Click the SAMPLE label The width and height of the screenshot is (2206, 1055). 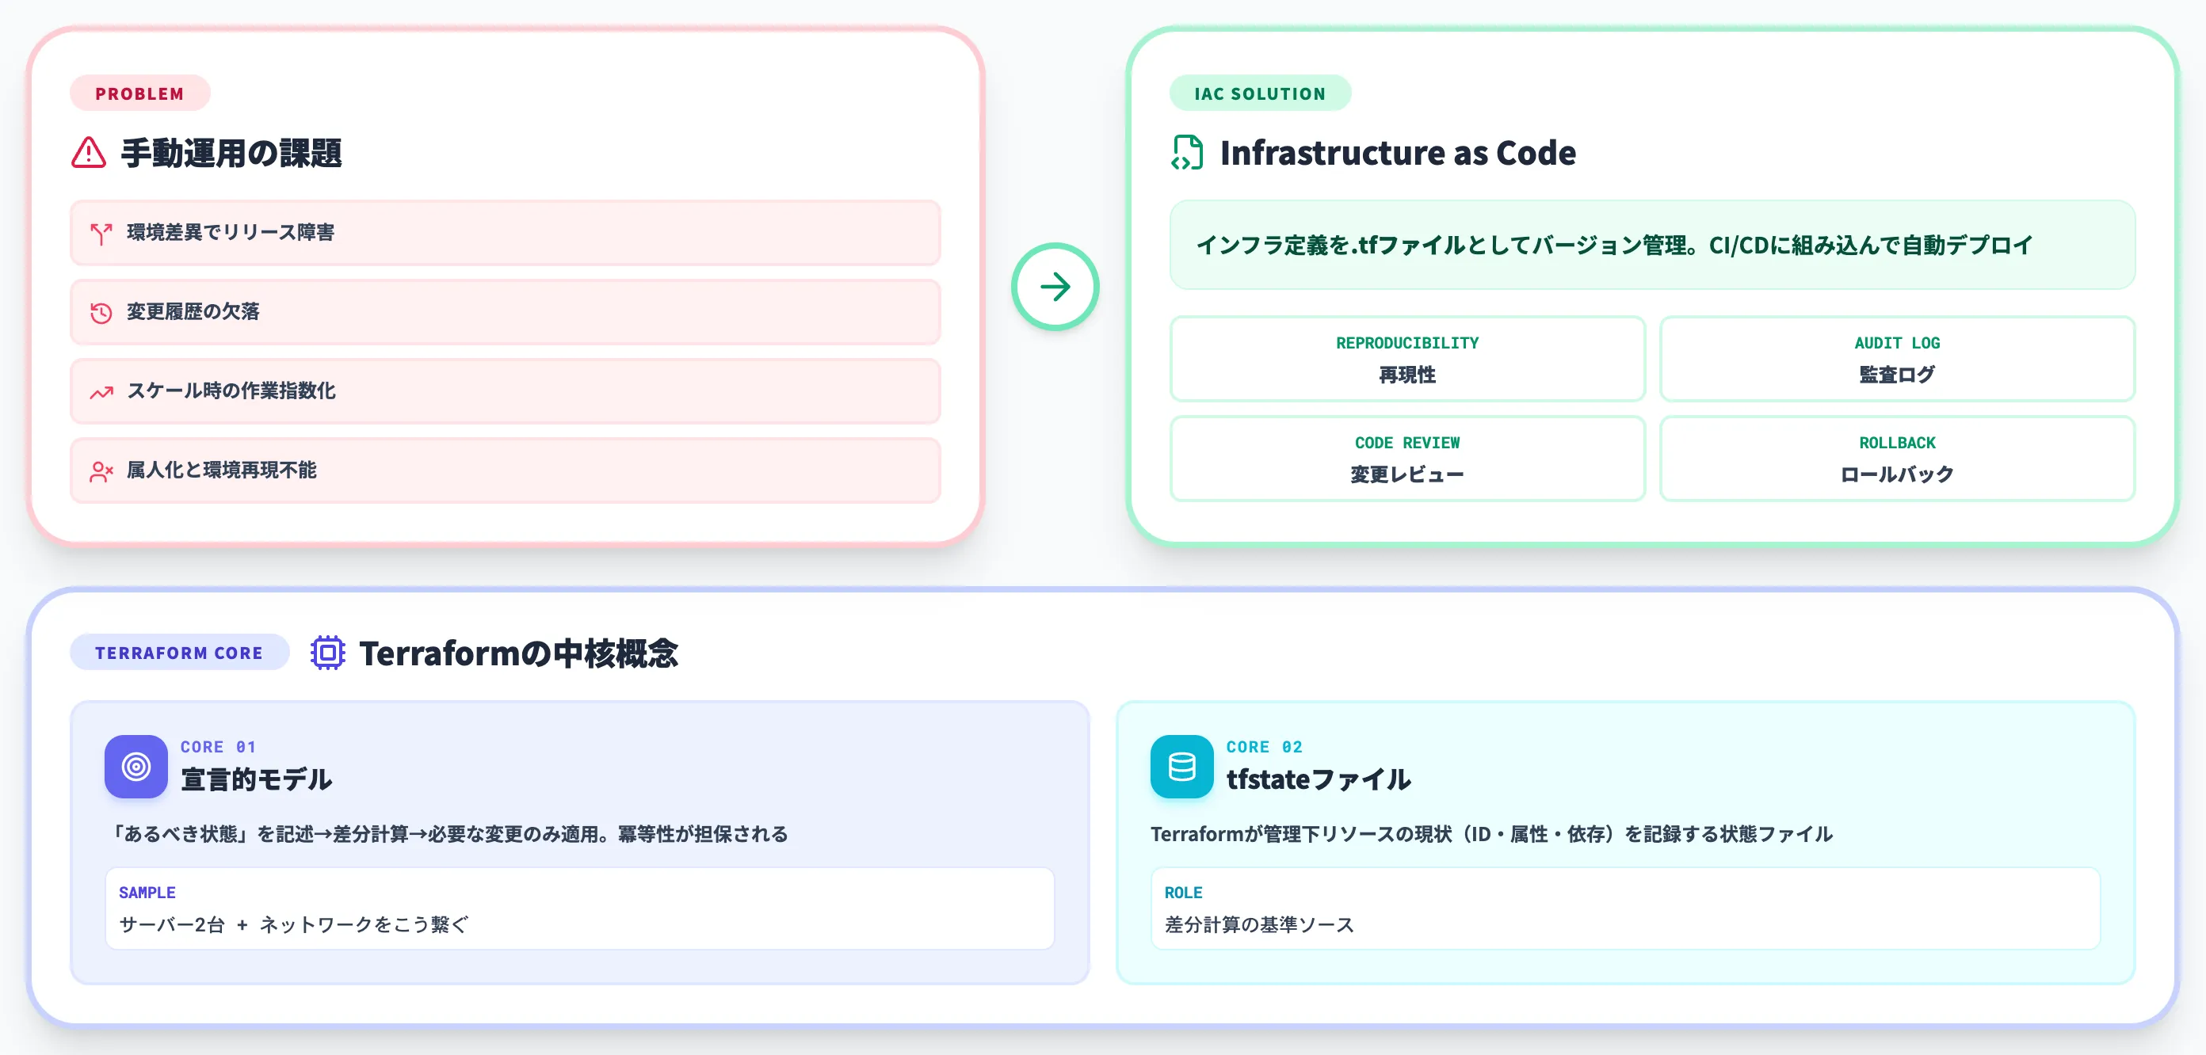pos(147,893)
